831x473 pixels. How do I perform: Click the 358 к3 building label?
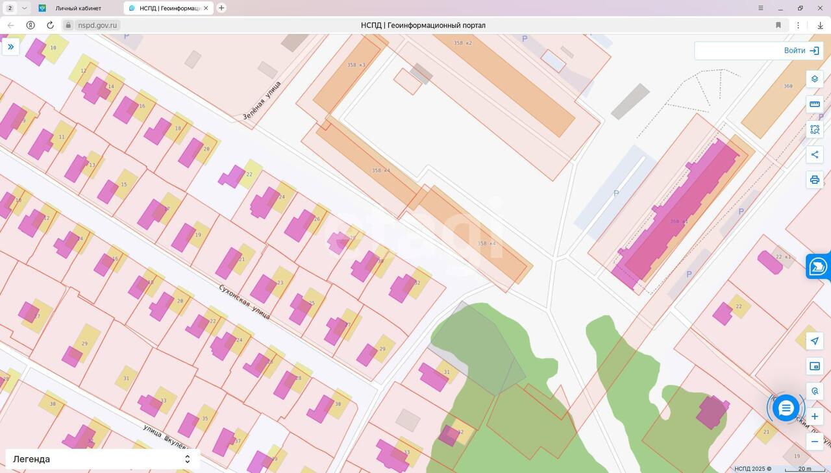tap(356, 65)
